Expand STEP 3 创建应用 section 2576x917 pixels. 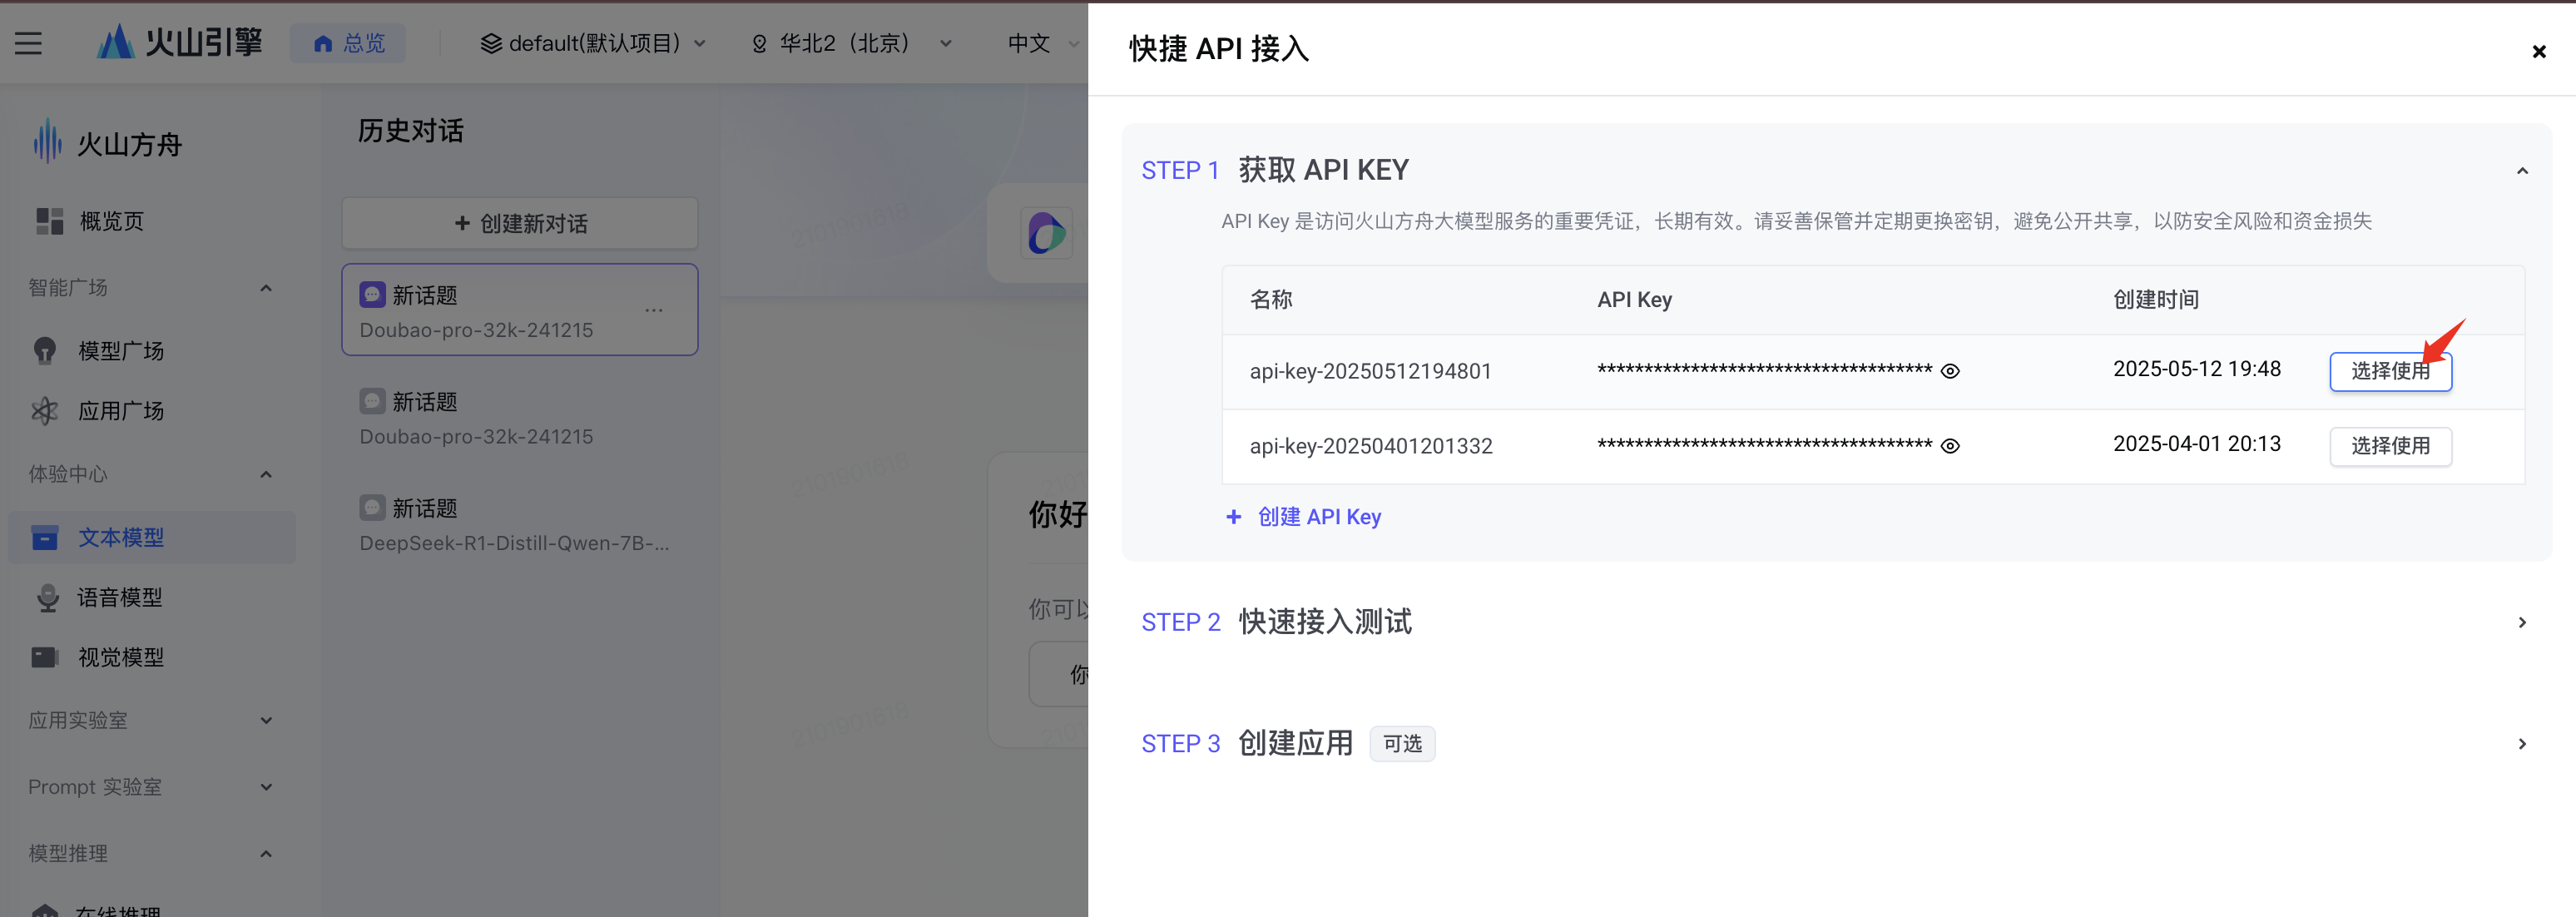(2521, 744)
